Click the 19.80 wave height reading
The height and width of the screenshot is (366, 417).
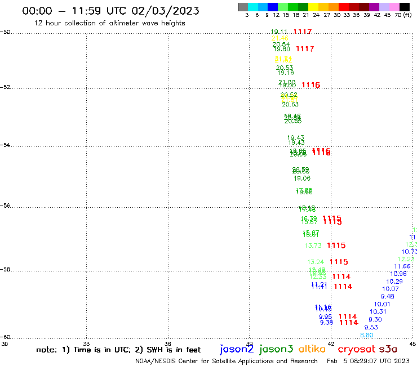(x=282, y=49)
